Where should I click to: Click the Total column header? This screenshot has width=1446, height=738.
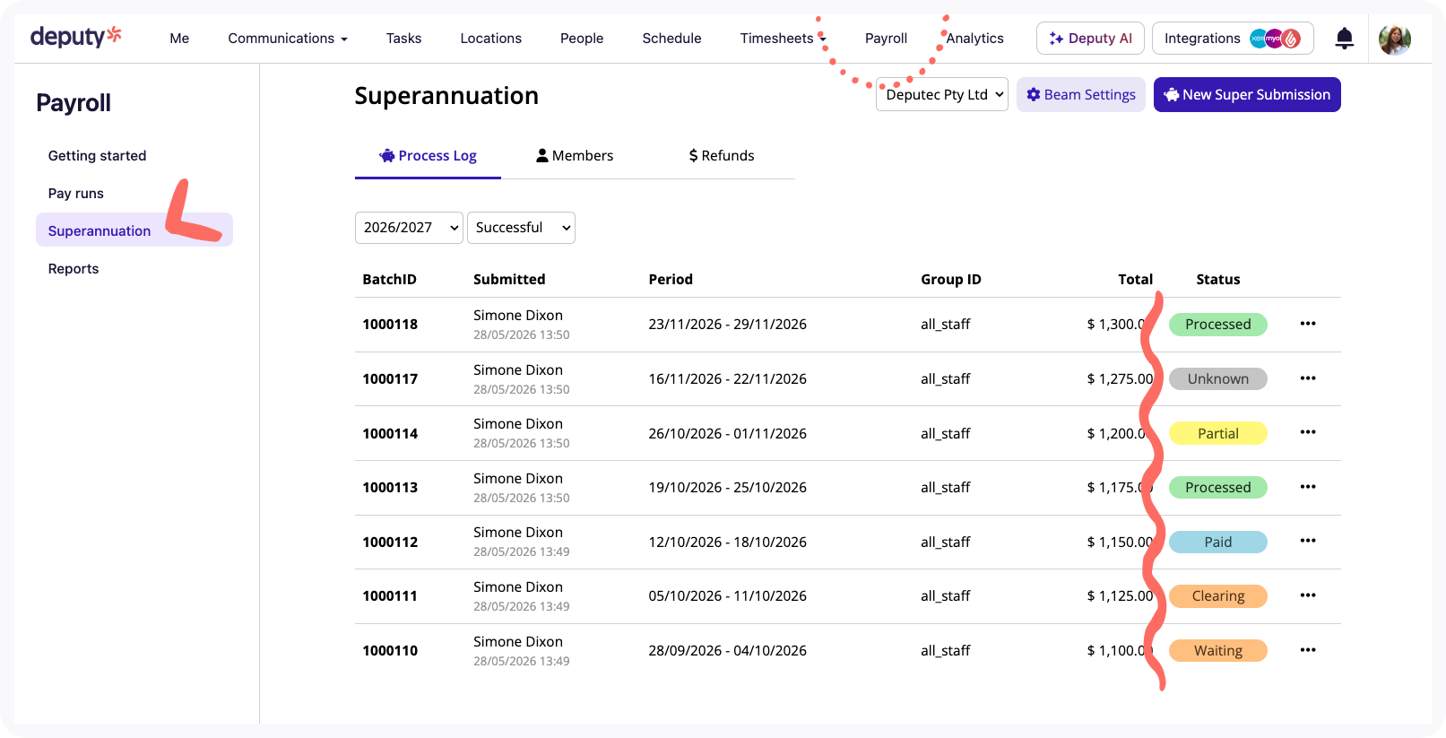(x=1135, y=280)
